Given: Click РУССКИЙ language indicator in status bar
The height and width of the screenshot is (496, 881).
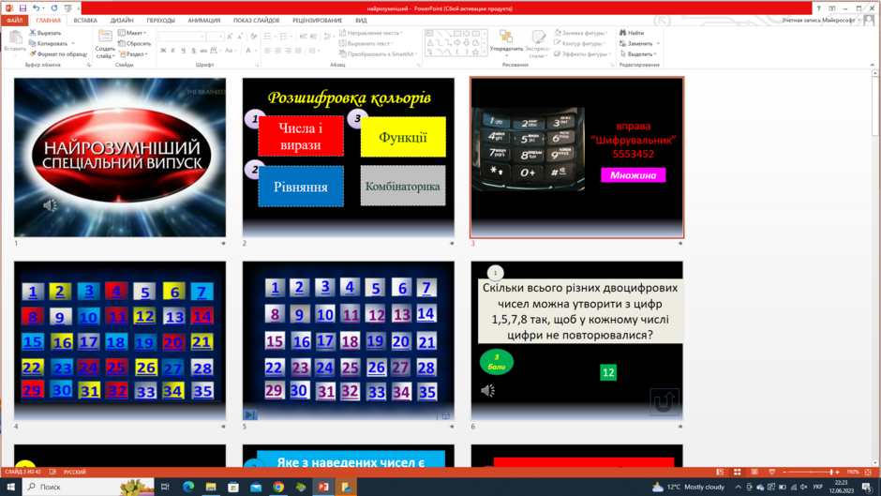Looking at the screenshot, I should pyautogui.click(x=75, y=472).
